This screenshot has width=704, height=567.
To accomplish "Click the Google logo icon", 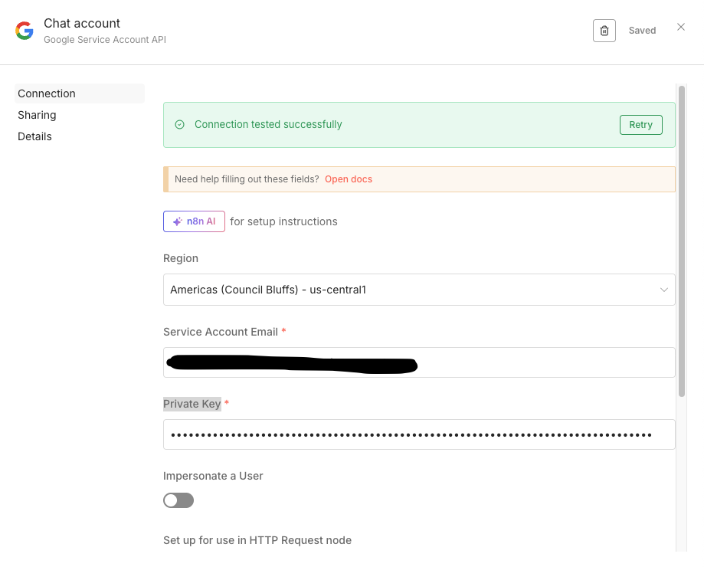I will [x=25, y=31].
